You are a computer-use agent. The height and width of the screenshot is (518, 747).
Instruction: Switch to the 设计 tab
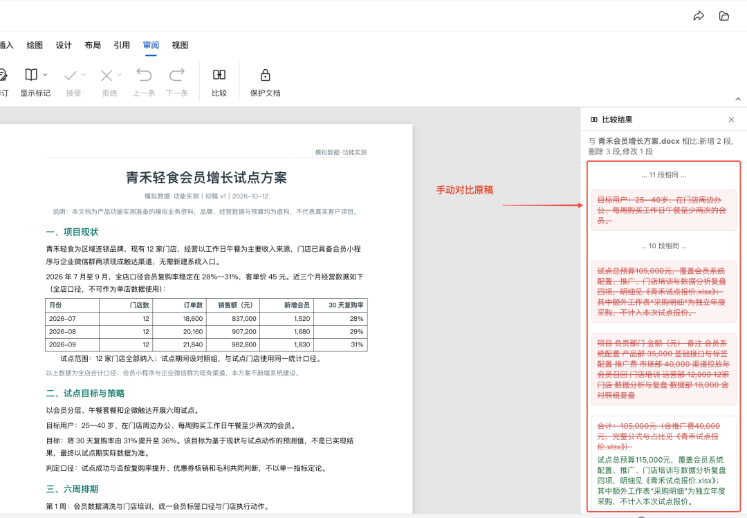click(x=64, y=45)
